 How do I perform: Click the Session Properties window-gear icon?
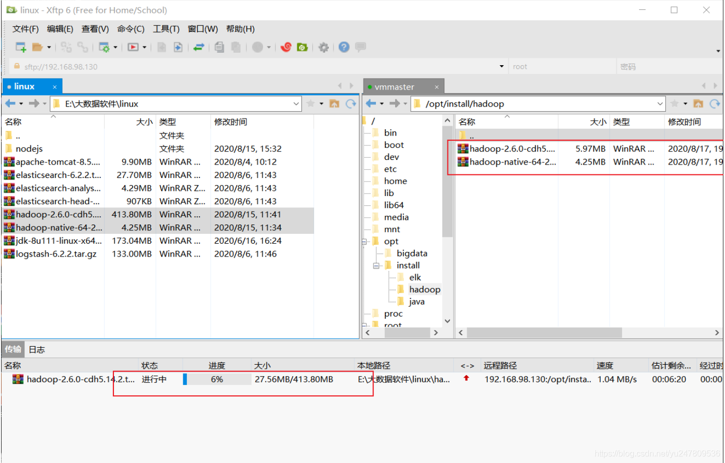(x=104, y=47)
